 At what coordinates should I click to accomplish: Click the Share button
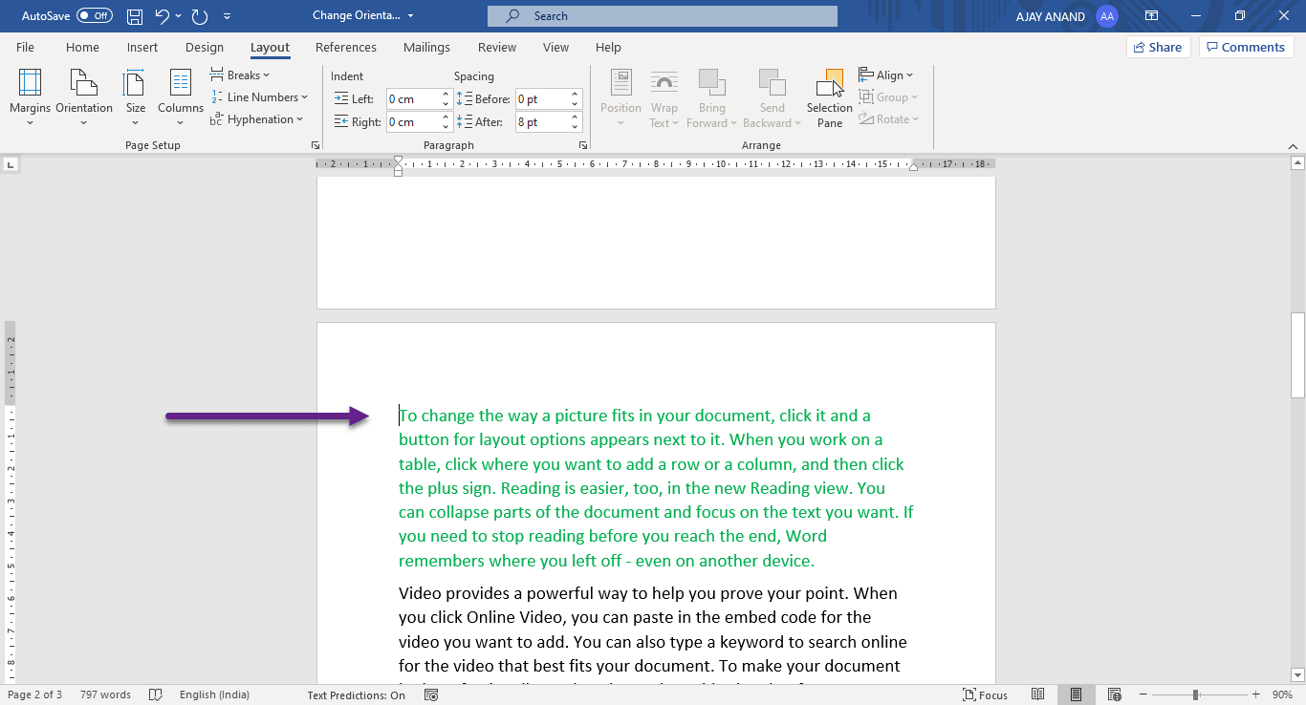(x=1158, y=46)
